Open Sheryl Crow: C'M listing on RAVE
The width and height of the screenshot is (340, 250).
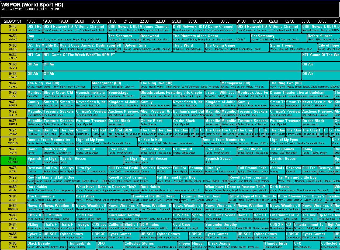point(59,95)
